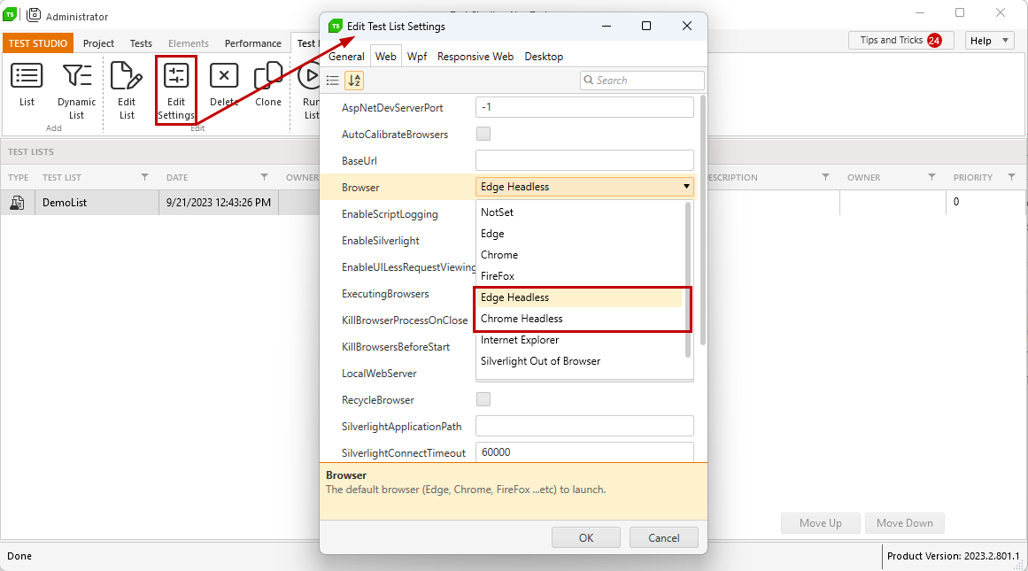The width and height of the screenshot is (1028, 571).
Task: Delete the selected test list
Action: coord(223,83)
